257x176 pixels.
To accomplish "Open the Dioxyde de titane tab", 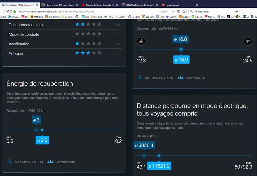I will pos(100,5).
